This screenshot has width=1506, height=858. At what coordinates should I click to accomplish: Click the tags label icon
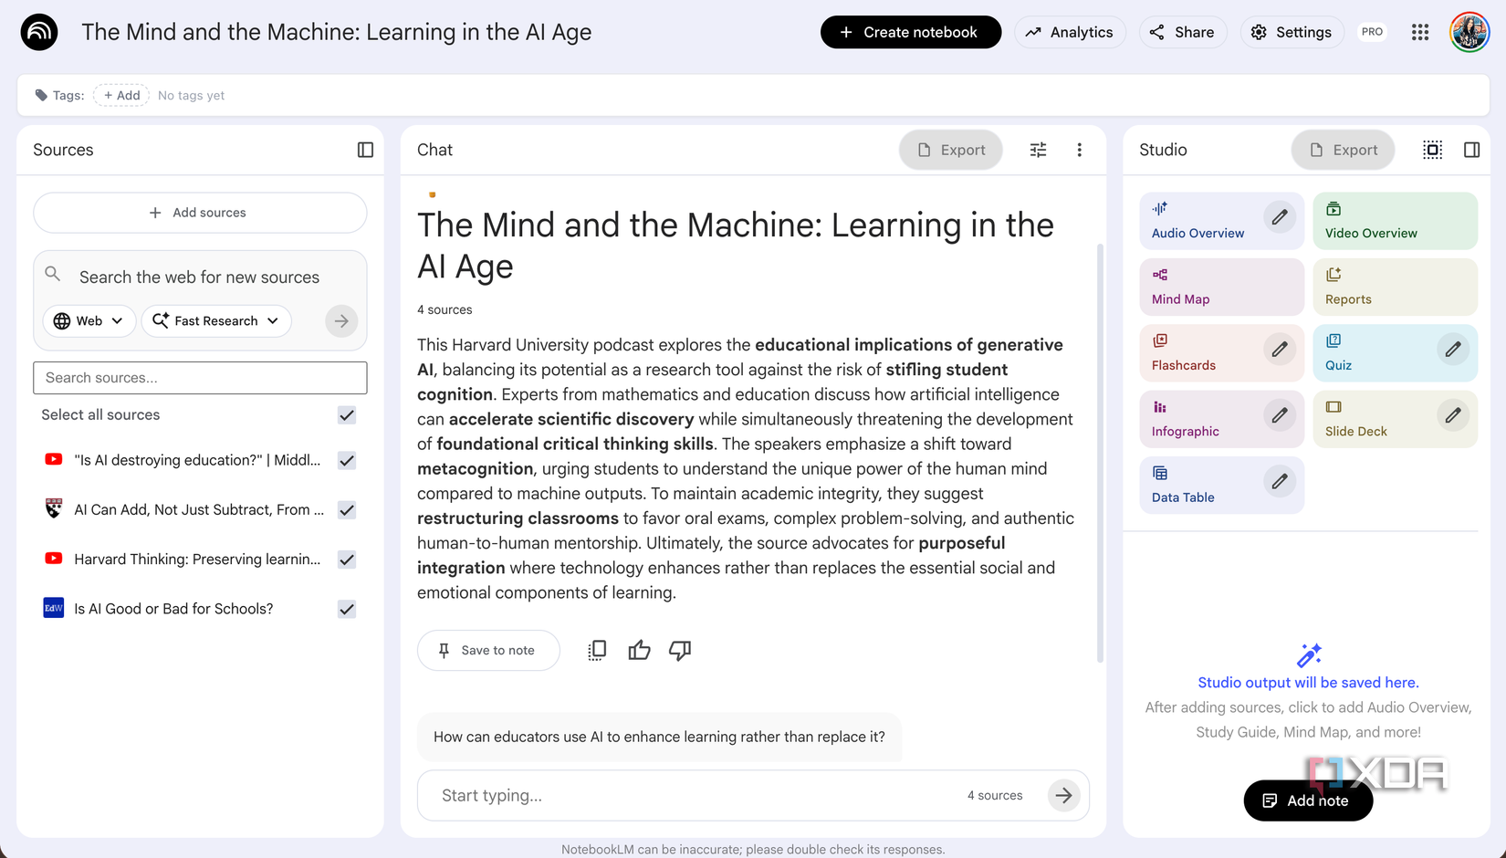[41, 95]
